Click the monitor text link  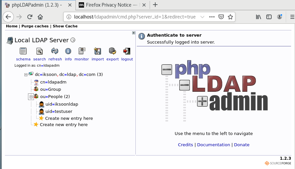[82, 59]
